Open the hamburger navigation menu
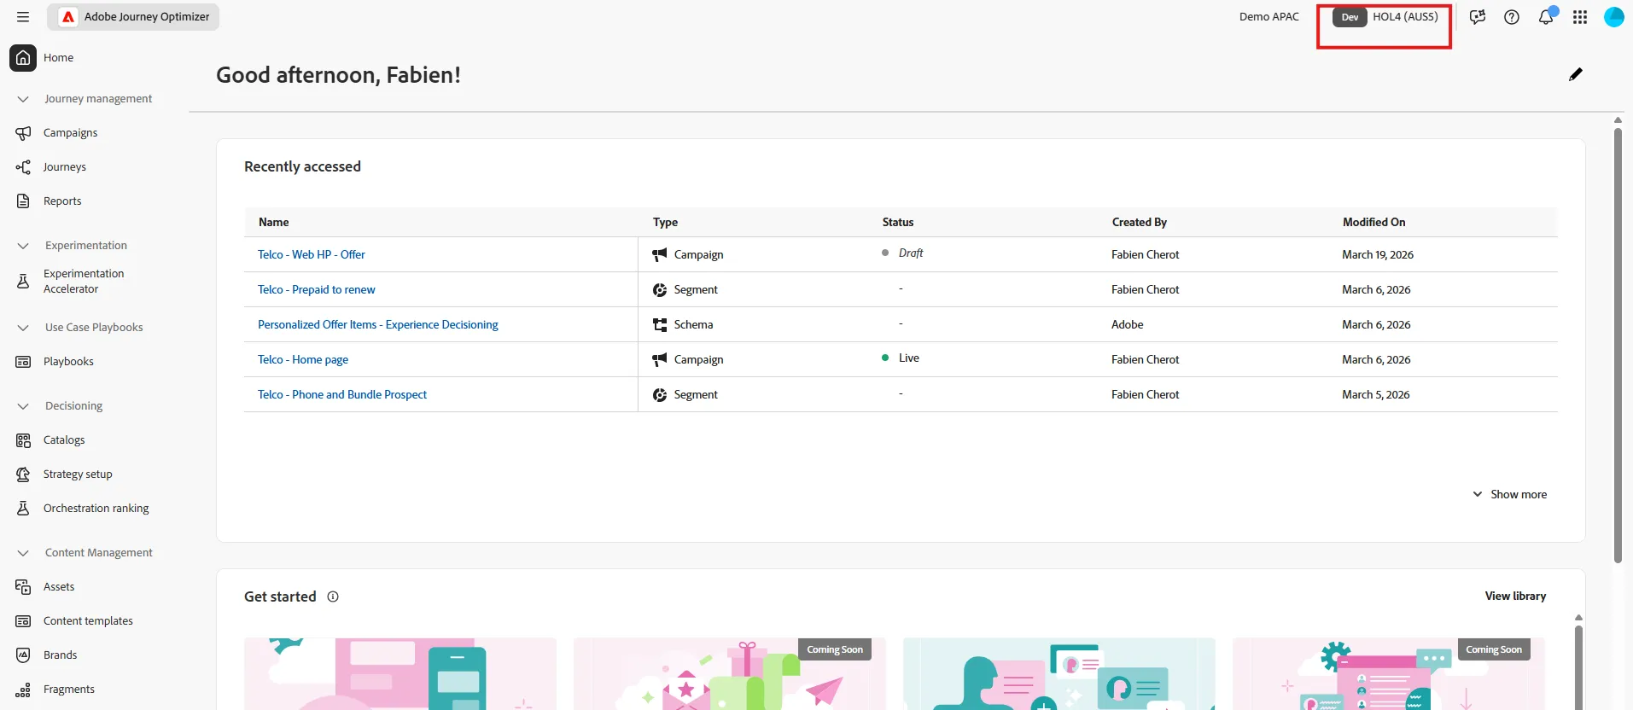Screen dimensions: 1633x710 tap(23, 17)
